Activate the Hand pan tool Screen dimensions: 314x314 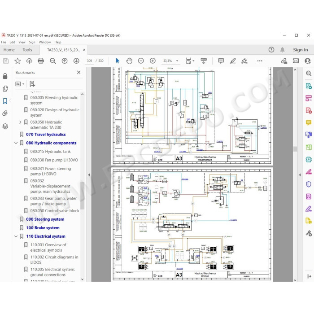coord(129,61)
